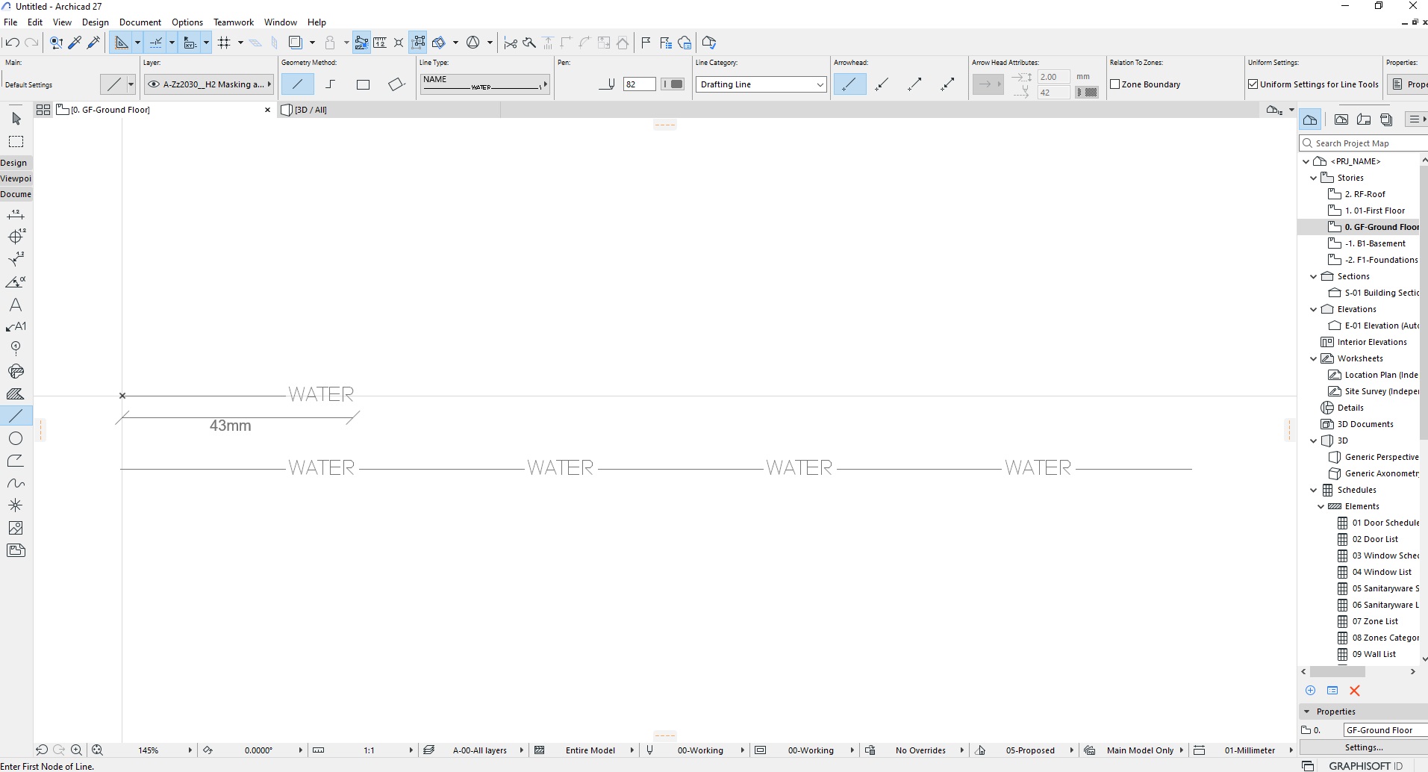Click the 01-Millimeter dimension setting
The image size is (1428, 772).
[x=1250, y=750]
